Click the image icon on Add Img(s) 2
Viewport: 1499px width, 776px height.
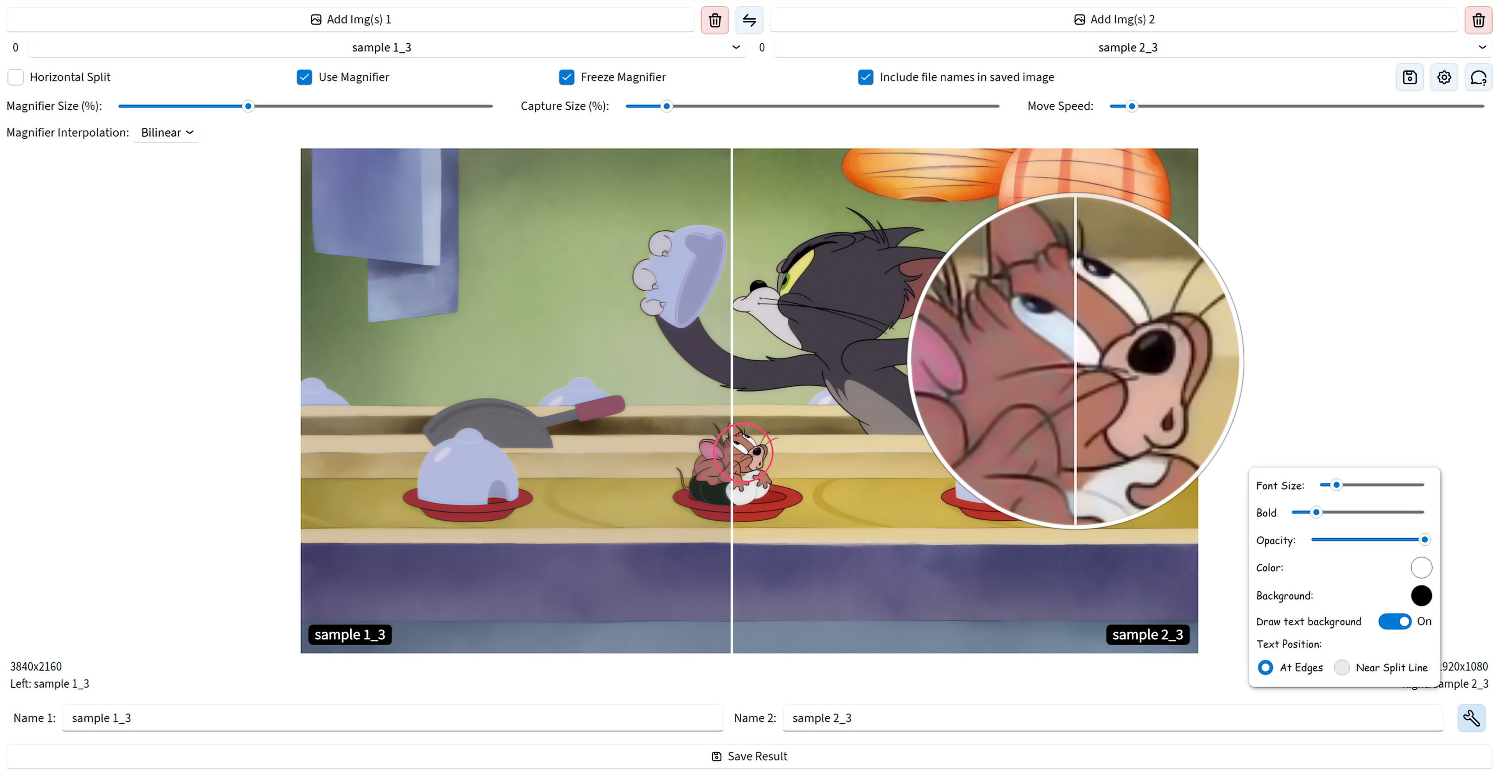click(x=1079, y=19)
